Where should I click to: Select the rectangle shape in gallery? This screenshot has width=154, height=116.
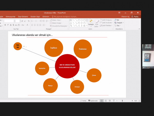79,20
